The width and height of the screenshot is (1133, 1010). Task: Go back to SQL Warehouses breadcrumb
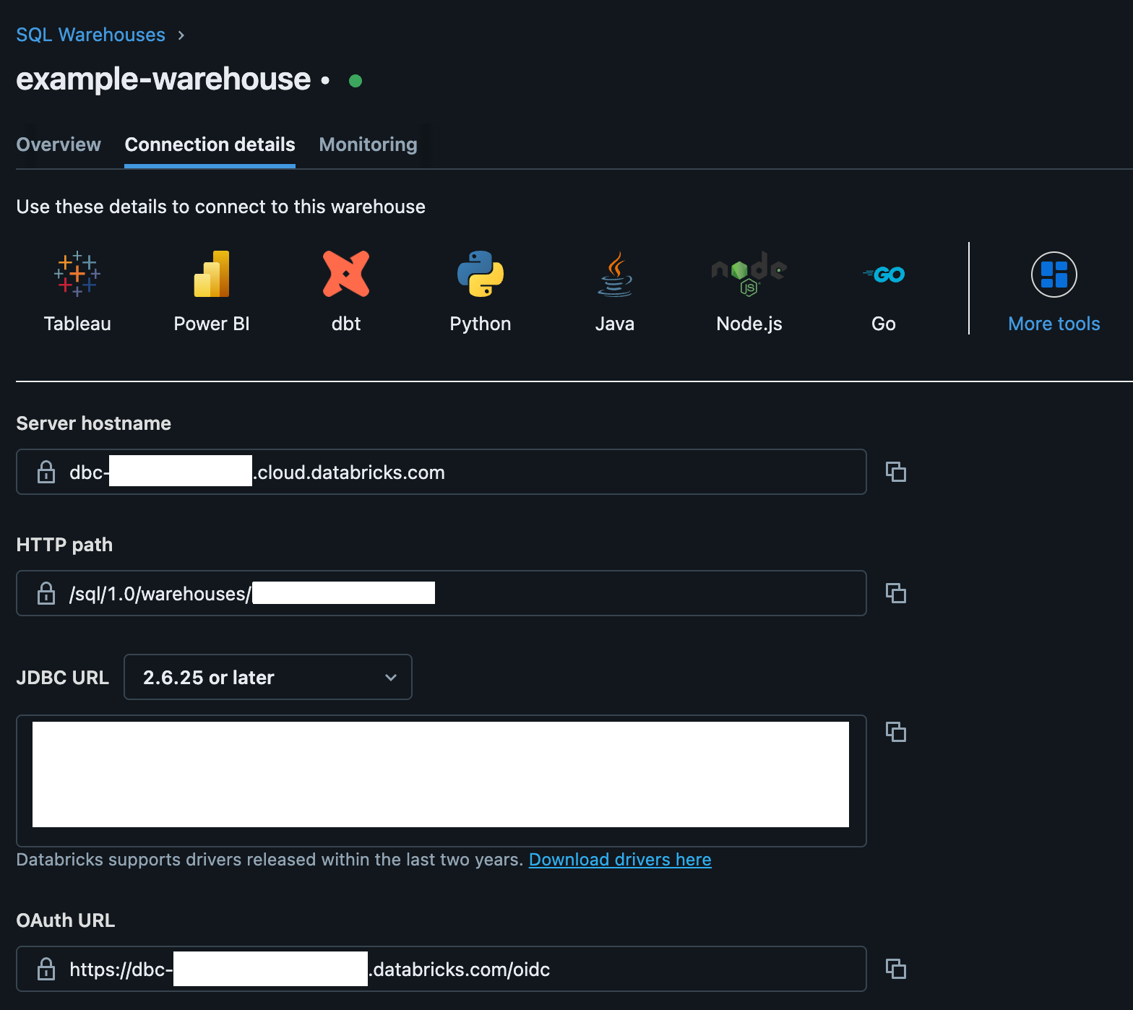[x=90, y=35]
